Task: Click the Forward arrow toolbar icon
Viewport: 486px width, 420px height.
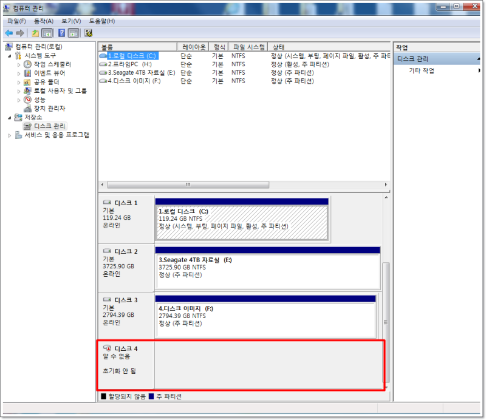Action: pos(20,33)
